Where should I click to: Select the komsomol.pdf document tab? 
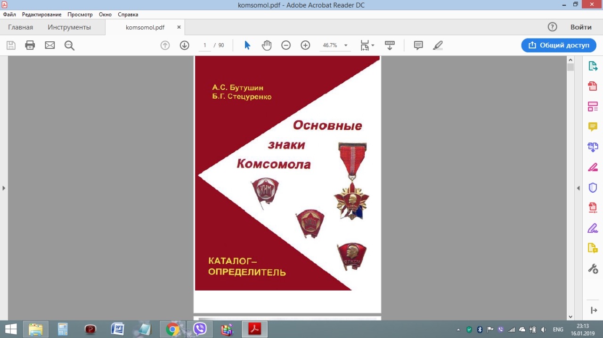(145, 27)
